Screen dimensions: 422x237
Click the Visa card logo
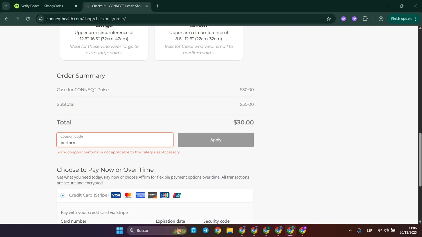point(116,195)
